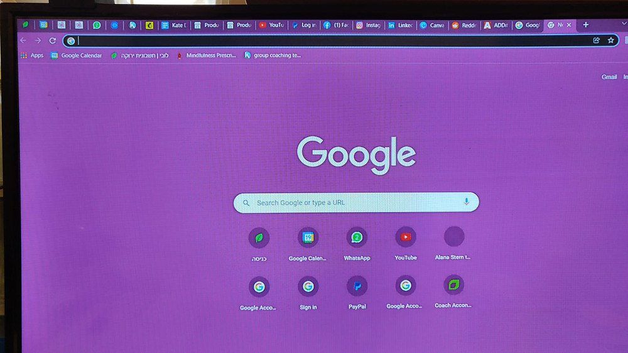Image resolution: width=628 pixels, height=353 pixels.
Task: Switch to the Google Calendar pinned tab
Action: coord(43,25)
